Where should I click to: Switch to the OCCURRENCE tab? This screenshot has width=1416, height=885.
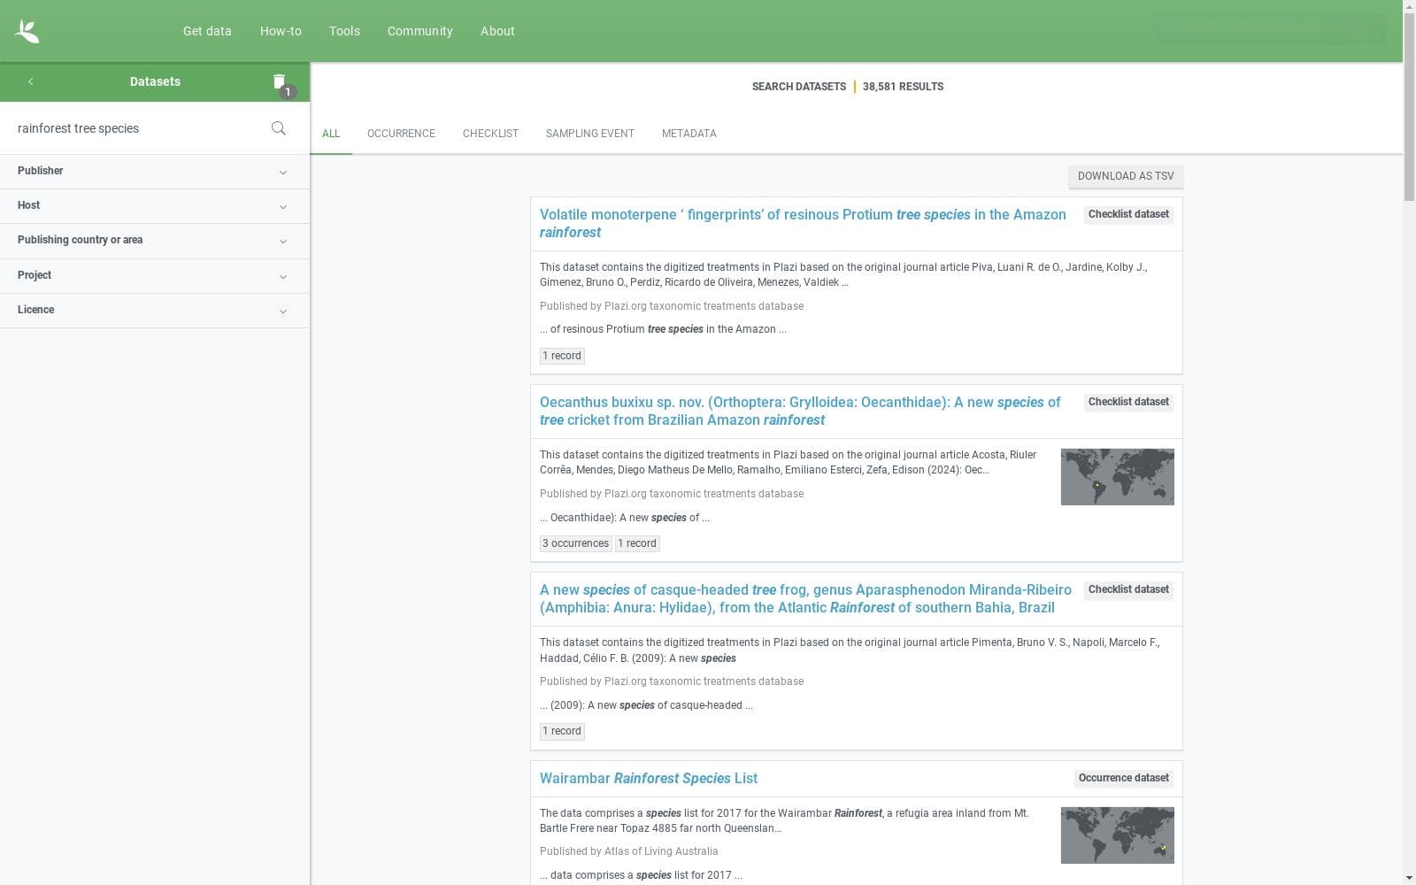pos(401,134)
